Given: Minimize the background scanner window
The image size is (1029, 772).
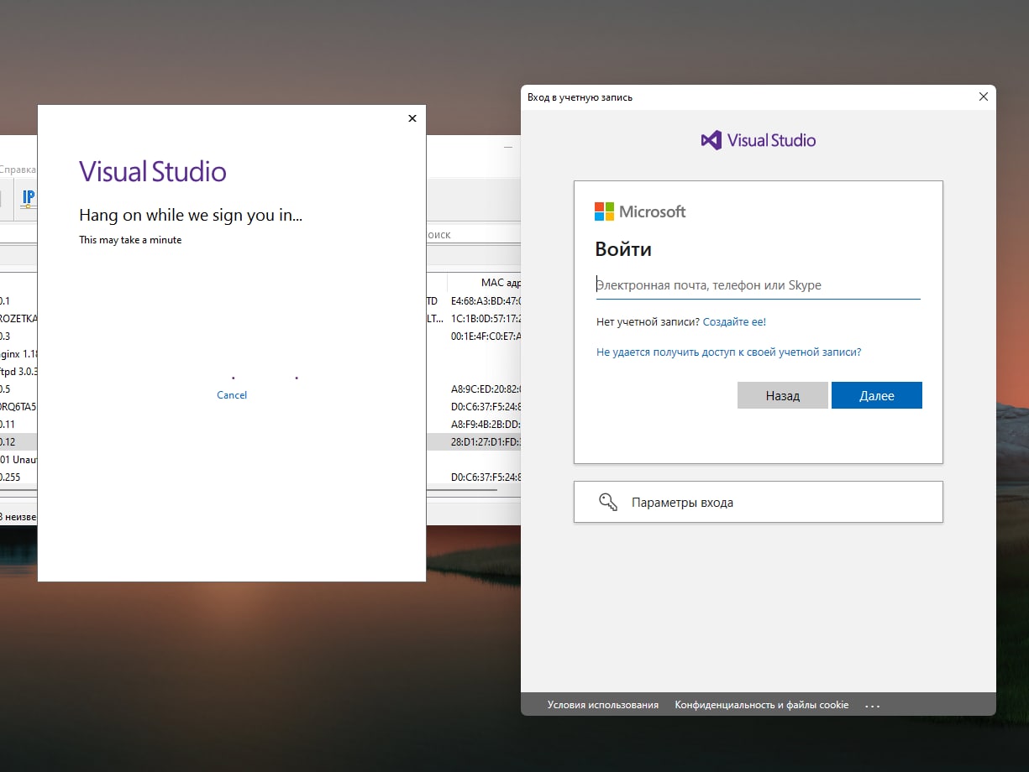Looking at the screenshot, I should pyautogui.click(x=508, y=147).
